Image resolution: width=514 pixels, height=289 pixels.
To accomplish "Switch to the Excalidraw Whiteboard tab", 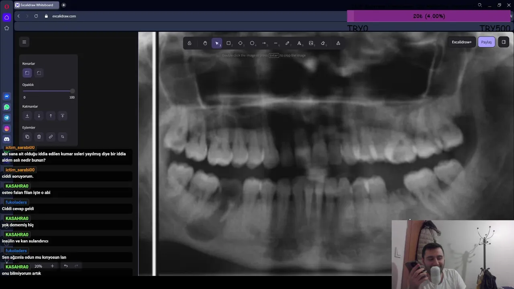I will coord(36,5).
